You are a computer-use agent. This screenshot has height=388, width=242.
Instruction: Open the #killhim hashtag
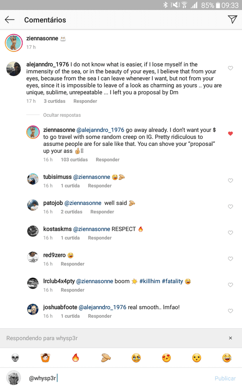coord(149,281)
